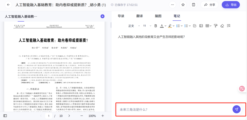The height and width of the screenshot is (120, 247).
Task: Clear formatting with the eraser icon
Action: tap(222, 26)
